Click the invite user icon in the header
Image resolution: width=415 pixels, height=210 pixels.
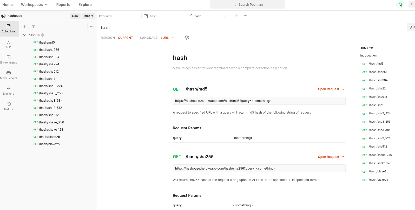412,4
